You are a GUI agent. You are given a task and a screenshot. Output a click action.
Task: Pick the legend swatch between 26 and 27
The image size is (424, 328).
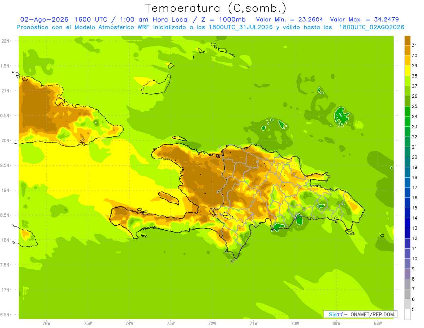coord(407,91)
